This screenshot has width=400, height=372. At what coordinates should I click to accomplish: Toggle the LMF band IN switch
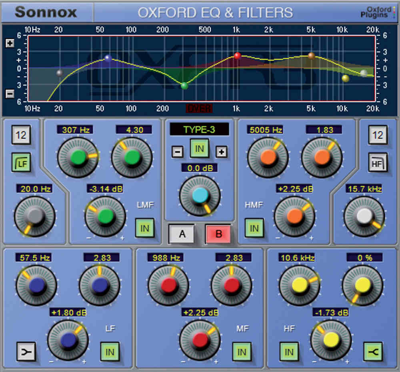[x=146, y=228]
